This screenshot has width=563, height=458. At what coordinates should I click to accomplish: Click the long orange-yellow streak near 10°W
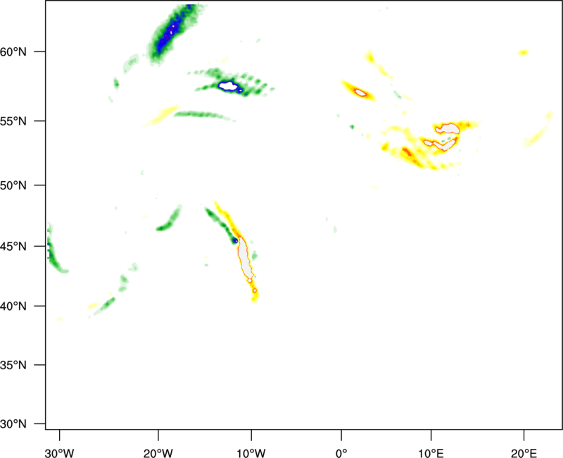(243, 254)
